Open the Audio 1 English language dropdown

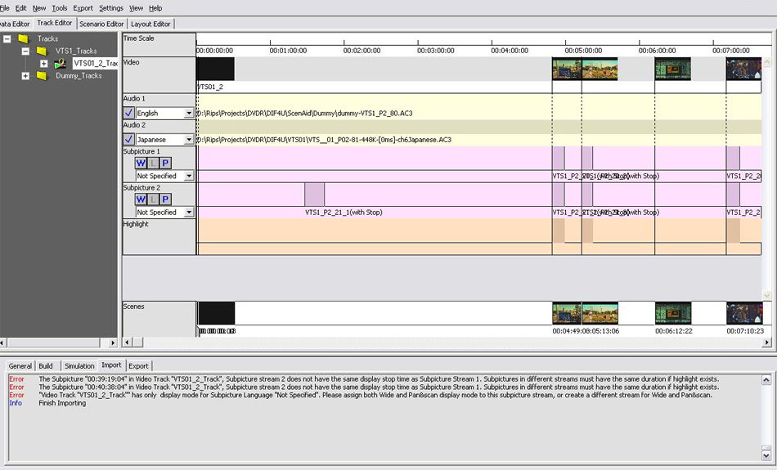click(189, 114)
